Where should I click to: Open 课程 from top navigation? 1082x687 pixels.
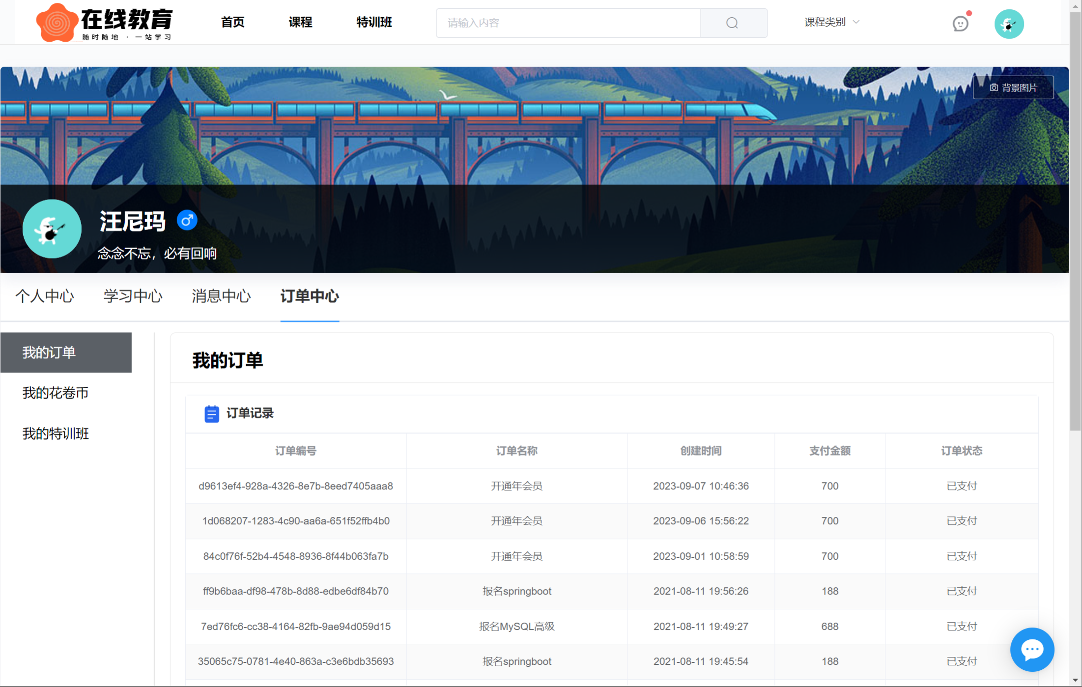300,22
